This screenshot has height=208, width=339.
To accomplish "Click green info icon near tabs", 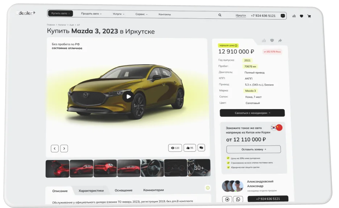I will [x=208, y=188].
